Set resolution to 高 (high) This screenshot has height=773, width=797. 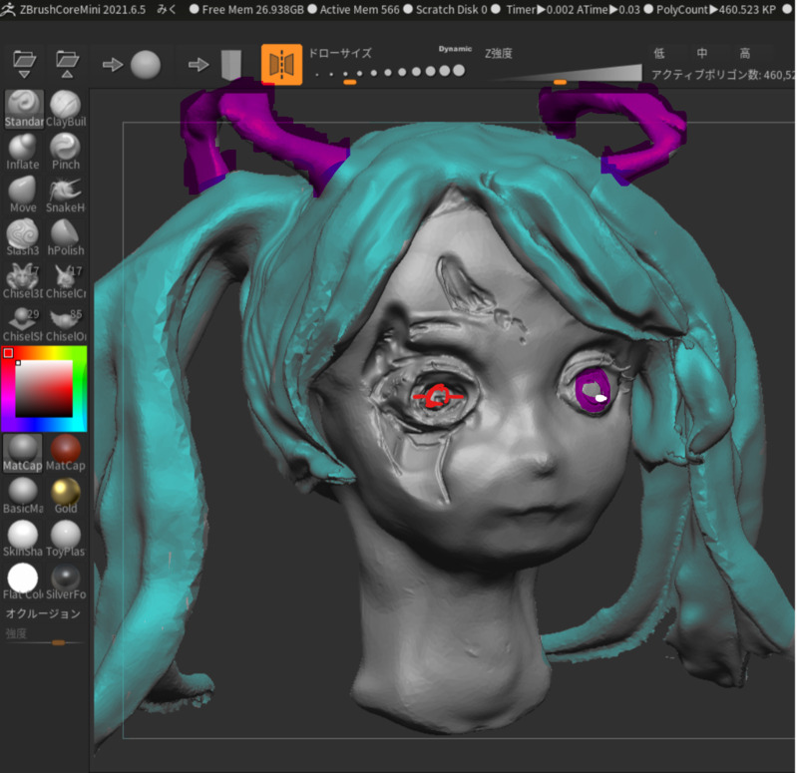pos(745,53)
